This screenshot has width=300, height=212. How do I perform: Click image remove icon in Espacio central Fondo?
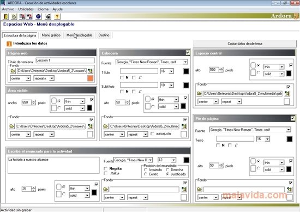coord(287,94)
